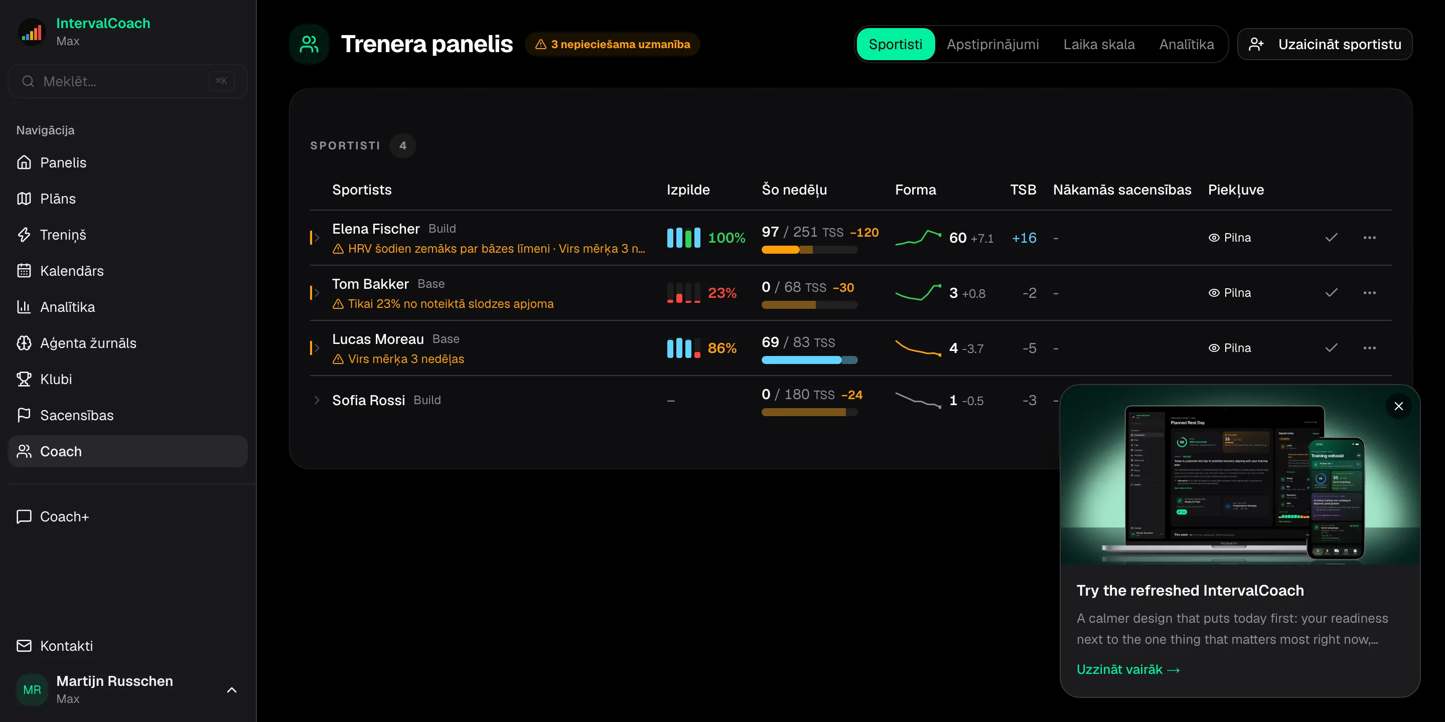
Task: Click Lucas Moreau's weekly TSS progress bar
Action: click(809, 360)
